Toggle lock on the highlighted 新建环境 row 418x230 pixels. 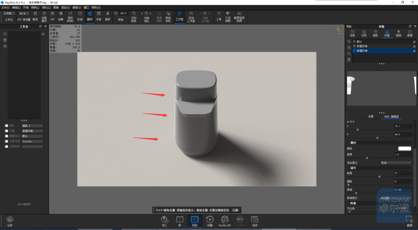414,51
